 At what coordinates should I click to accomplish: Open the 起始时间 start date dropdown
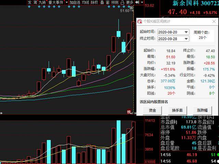point(186,32)
